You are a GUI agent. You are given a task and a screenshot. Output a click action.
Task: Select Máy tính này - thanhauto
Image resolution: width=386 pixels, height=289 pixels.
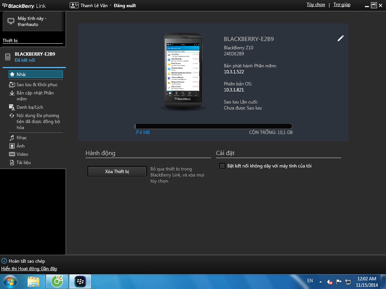pos(34,21)
